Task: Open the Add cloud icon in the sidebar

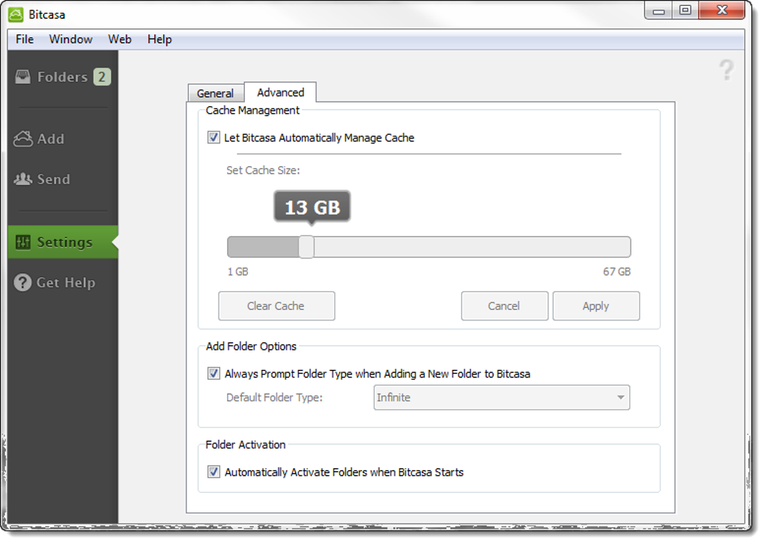Action: 23,139
